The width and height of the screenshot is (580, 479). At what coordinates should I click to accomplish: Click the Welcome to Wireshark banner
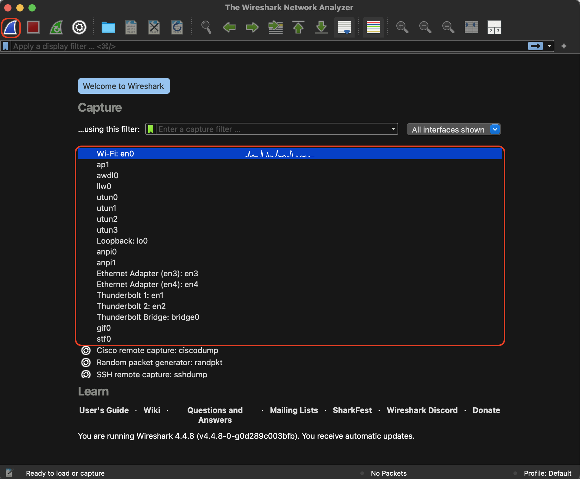(x=124, y=86)
